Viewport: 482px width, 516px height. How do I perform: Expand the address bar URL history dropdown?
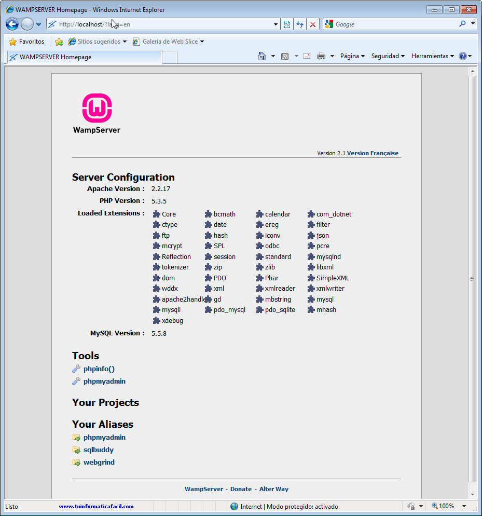[x=276, y=24]
